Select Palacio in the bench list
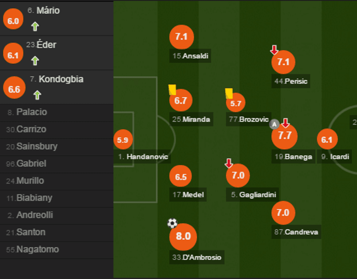Image resolution: width=357 pixels, height=279 pixels. 32,112
